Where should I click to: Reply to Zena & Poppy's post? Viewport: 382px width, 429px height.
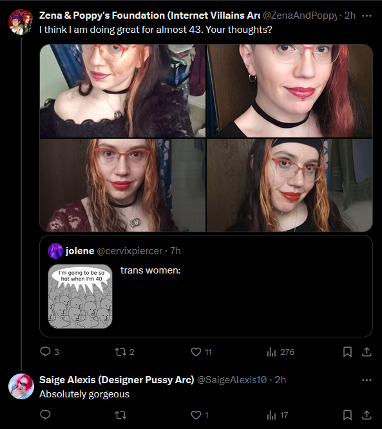pyautogui.click(x=50, y=352)
